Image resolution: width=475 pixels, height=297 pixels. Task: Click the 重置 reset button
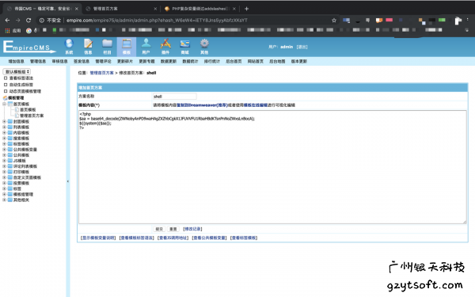click(173, 229)
